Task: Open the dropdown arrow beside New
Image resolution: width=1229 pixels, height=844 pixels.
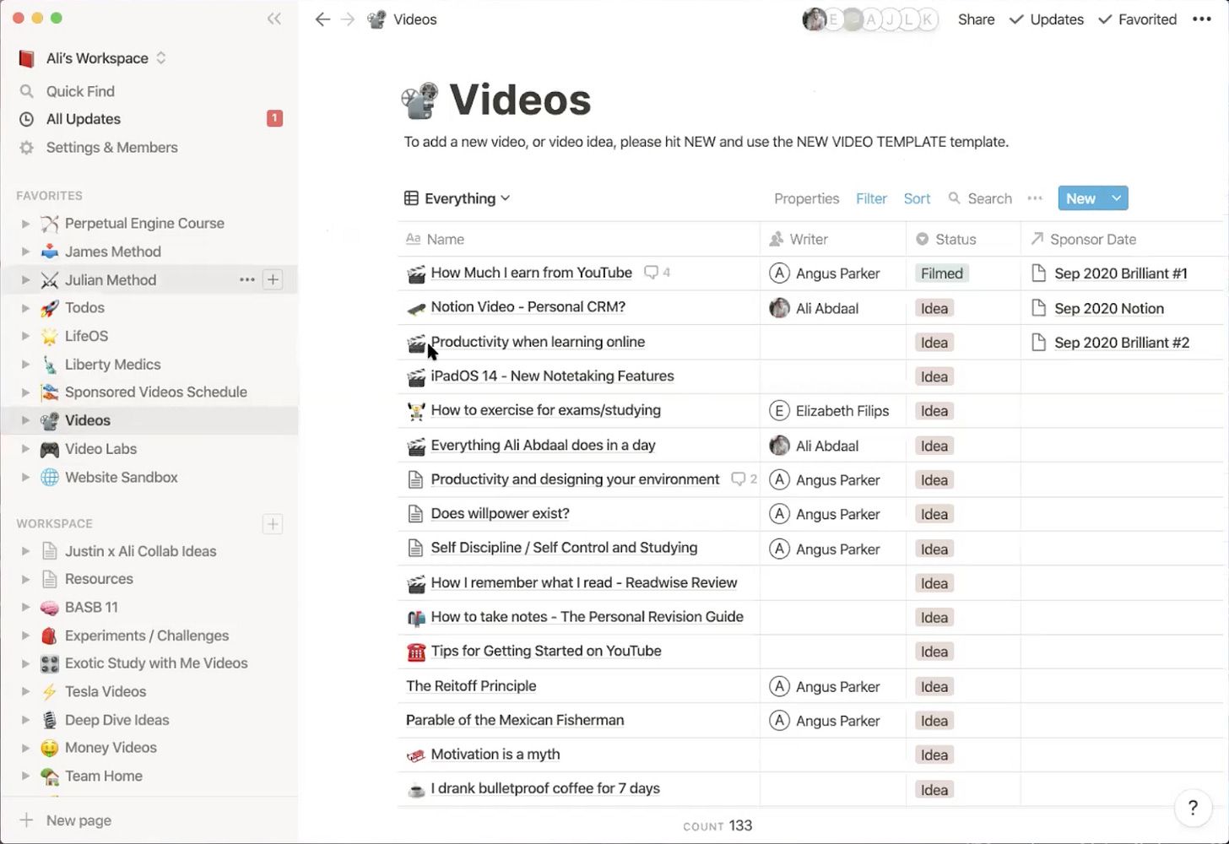Action: coord(1116,198)
